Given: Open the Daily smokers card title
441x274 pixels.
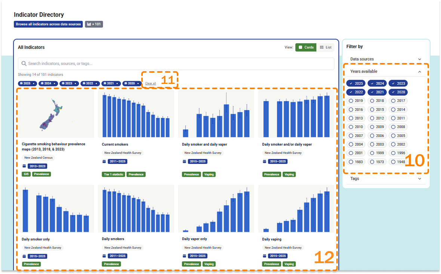Looking at the screenshot, I should click(113, 239).
